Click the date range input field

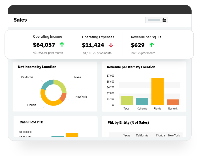157,20
